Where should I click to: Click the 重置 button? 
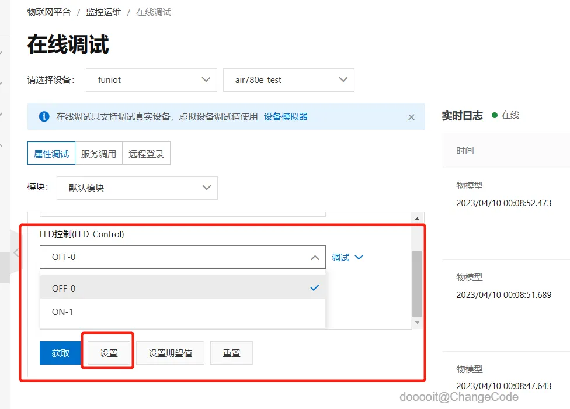[x=231, y=352]
